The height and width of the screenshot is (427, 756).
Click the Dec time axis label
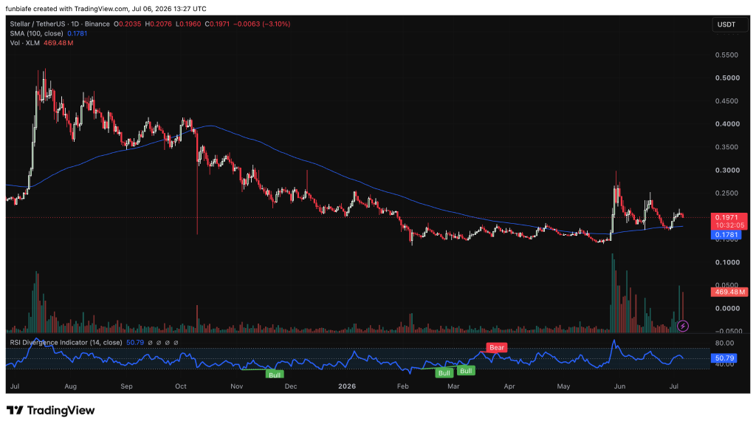291,386
